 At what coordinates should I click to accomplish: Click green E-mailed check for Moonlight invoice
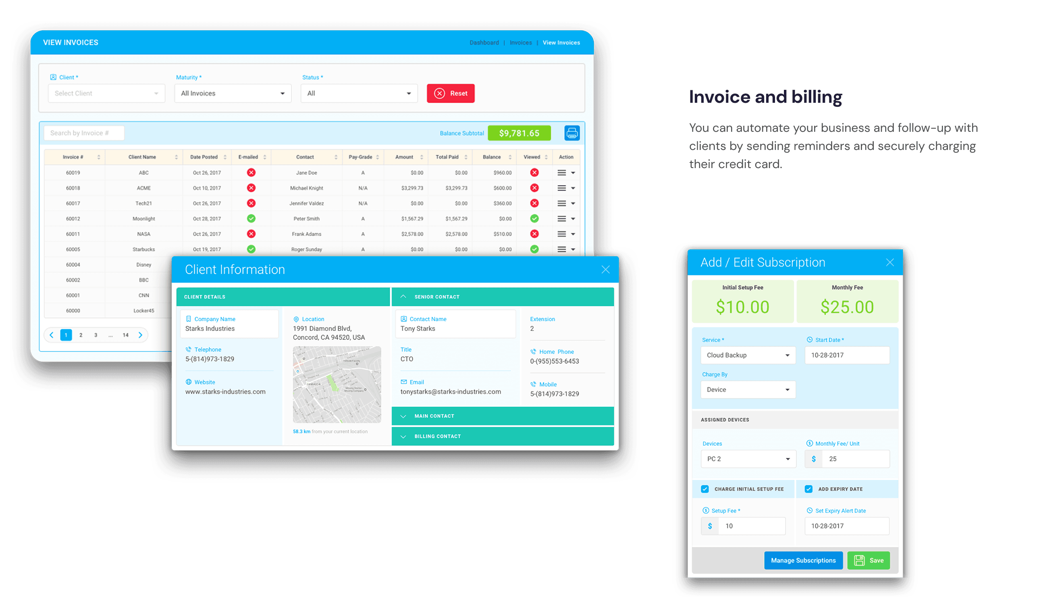251,218
